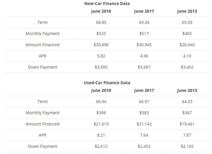Select the $30,945 amount financed cell
The height and width of the screenshot is (154, 212).
coord(144,45)
